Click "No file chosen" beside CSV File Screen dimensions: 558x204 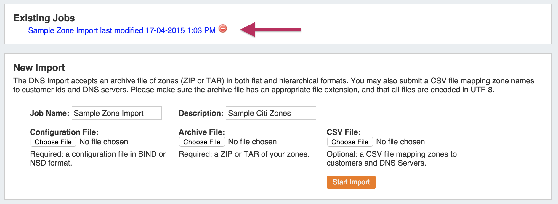click(400, 142)
